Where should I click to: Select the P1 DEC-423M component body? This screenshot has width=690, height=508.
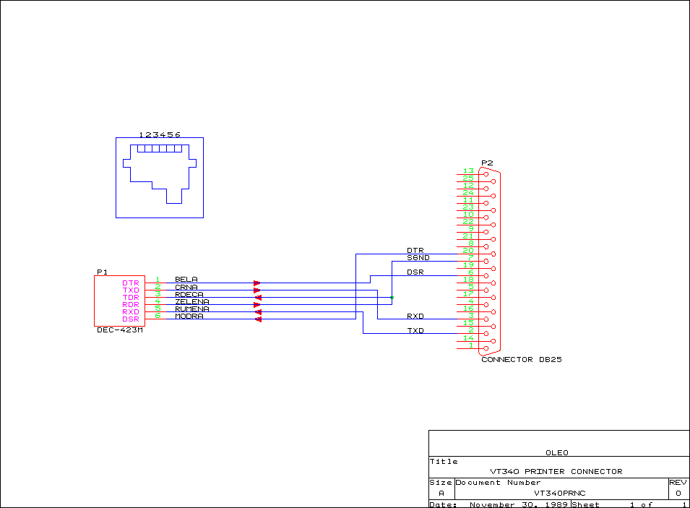click(107, 301)
